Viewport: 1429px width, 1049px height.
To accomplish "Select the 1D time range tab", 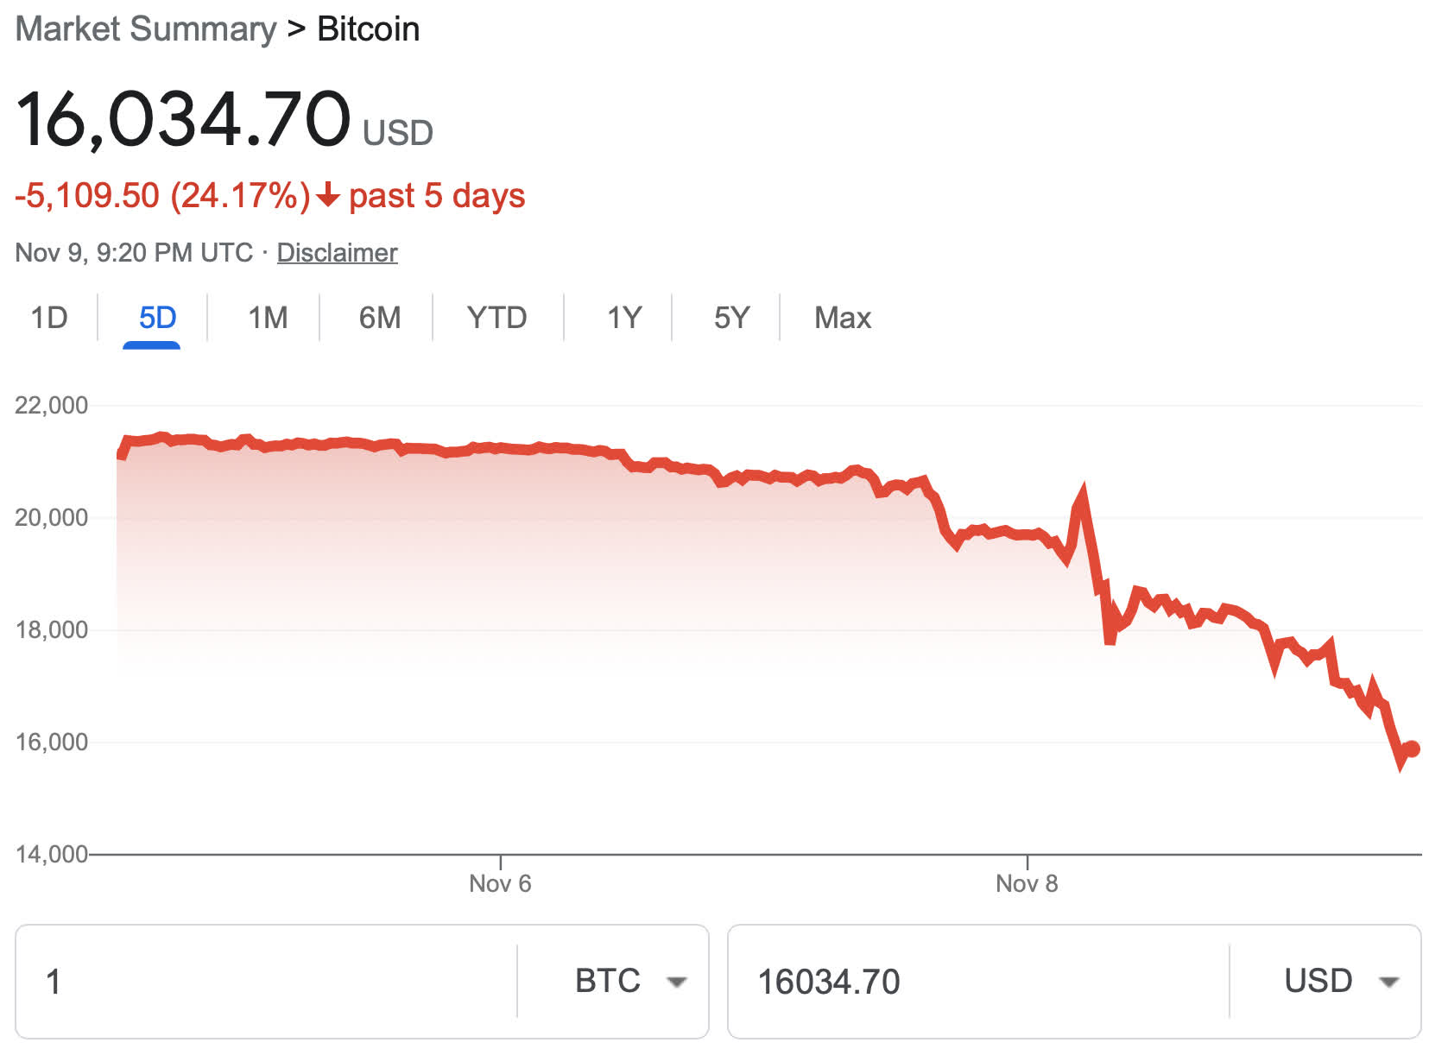I will tap(49, 318).
